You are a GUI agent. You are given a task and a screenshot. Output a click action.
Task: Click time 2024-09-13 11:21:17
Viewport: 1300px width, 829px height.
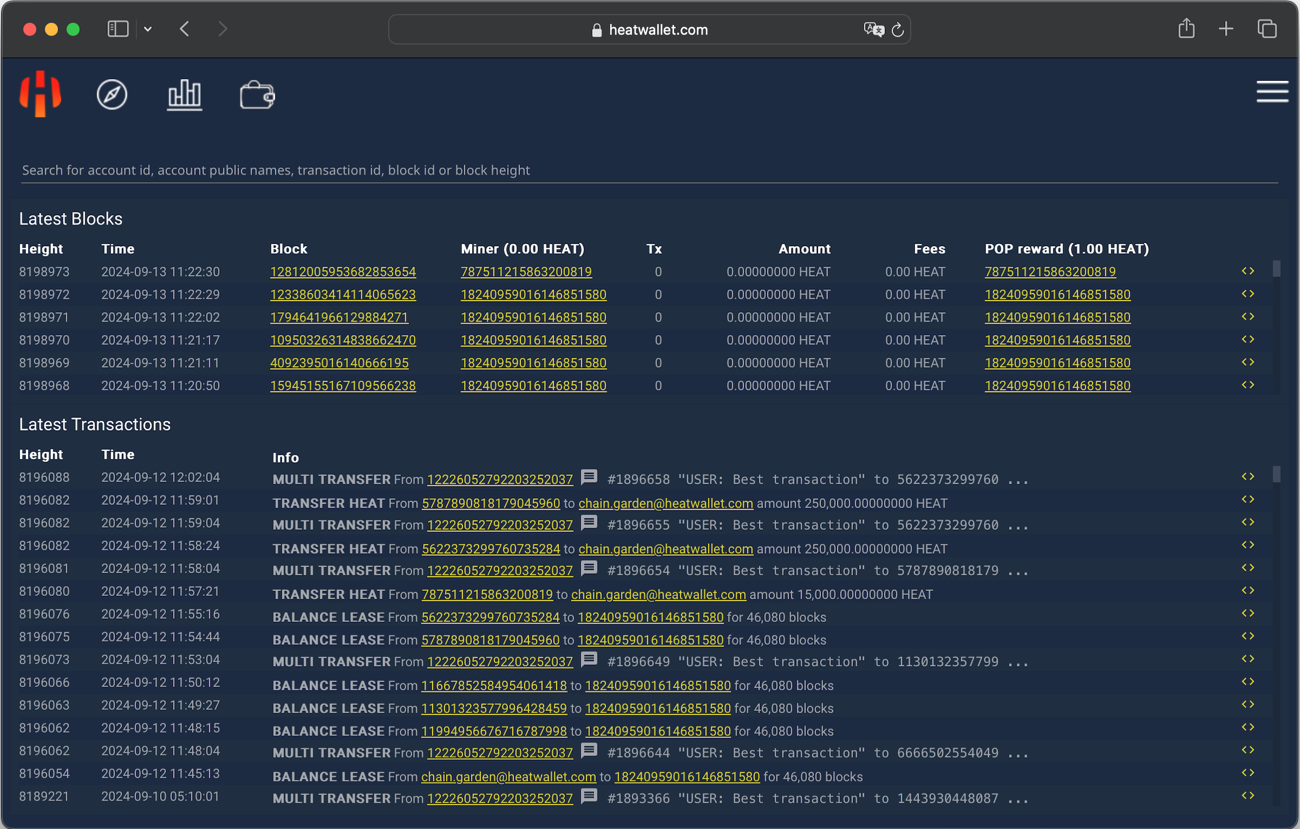coord(161,340)
